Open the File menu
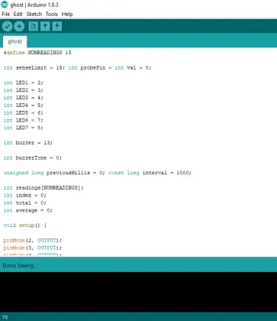277x321 pixels. 5,14
